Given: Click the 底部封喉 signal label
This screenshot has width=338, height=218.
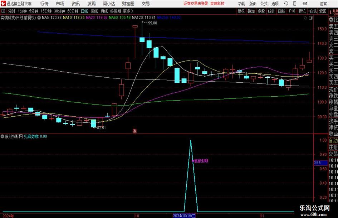Looking at the screenshot, I should (201, 161).
